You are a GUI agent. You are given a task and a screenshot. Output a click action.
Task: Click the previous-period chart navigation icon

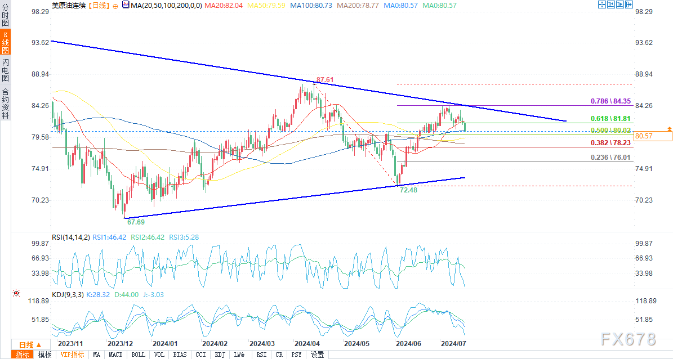(x=610, y=5)
